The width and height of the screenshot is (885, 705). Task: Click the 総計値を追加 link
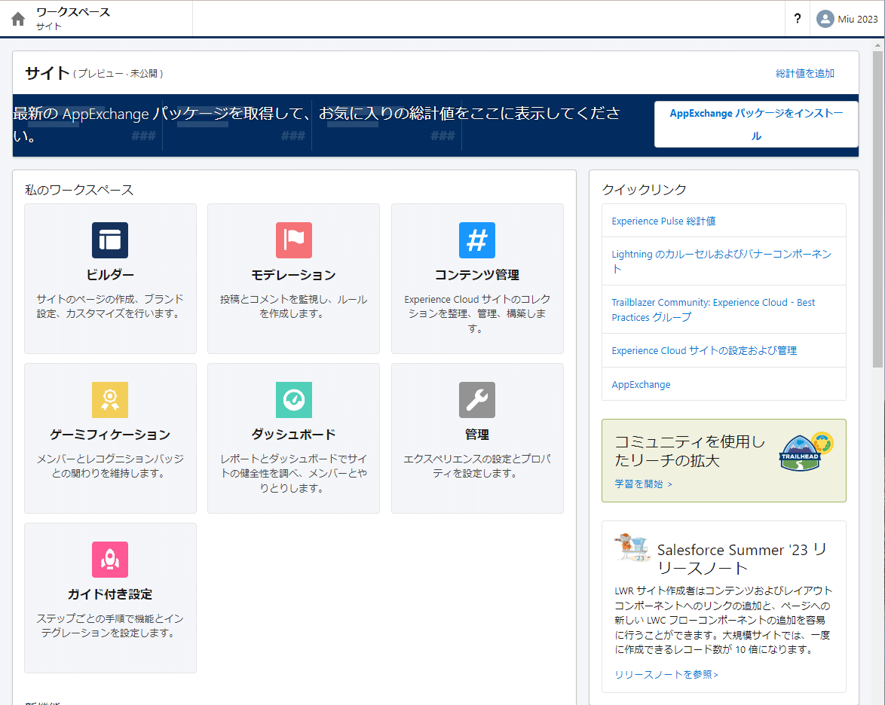click(x=805, y=73)
